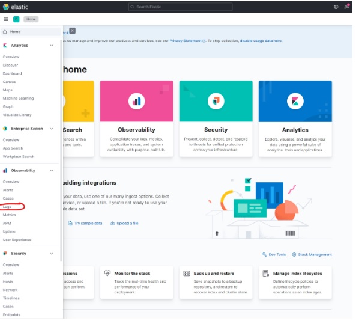Image resolution: width=356 pixels, height=321 pixels.
Task: Focus the Search Elastic input field
Action: pos(181,7)
